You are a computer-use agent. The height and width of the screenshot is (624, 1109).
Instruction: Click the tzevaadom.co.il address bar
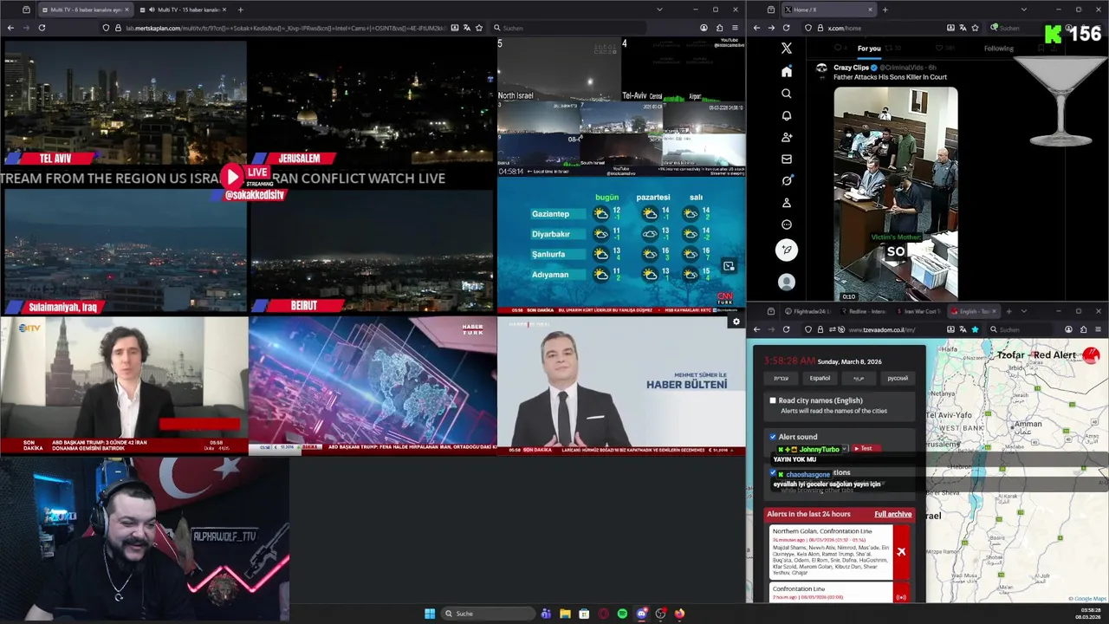pyautogui.click(x=892, y=329)
